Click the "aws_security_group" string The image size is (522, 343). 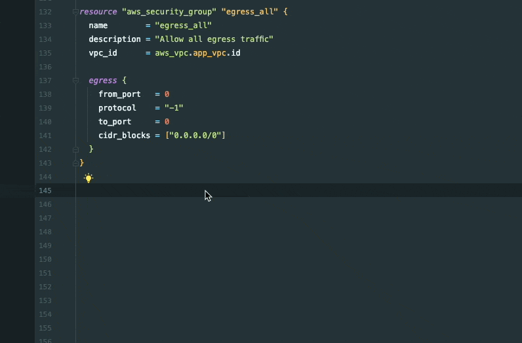169,12
